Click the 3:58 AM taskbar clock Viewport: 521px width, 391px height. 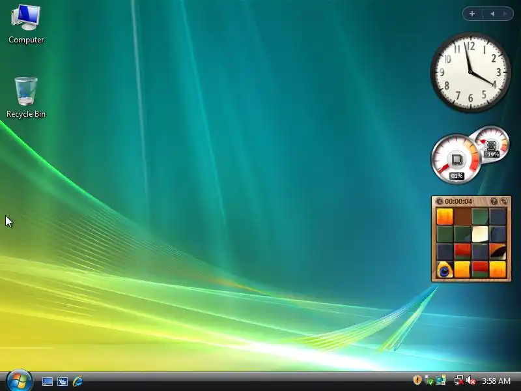point(496,381)
